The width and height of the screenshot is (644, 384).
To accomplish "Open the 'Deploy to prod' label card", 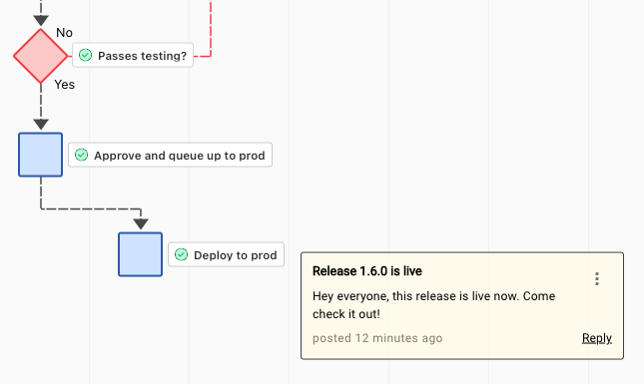I will [x=226, y=254].
